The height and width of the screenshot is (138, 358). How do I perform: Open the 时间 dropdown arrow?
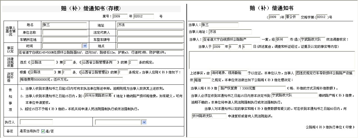(85, 46)
